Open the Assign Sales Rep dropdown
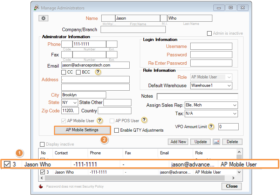This screenshot has height=196, width=280. 234,105
